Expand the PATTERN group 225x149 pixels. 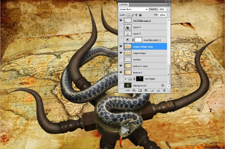126,79
